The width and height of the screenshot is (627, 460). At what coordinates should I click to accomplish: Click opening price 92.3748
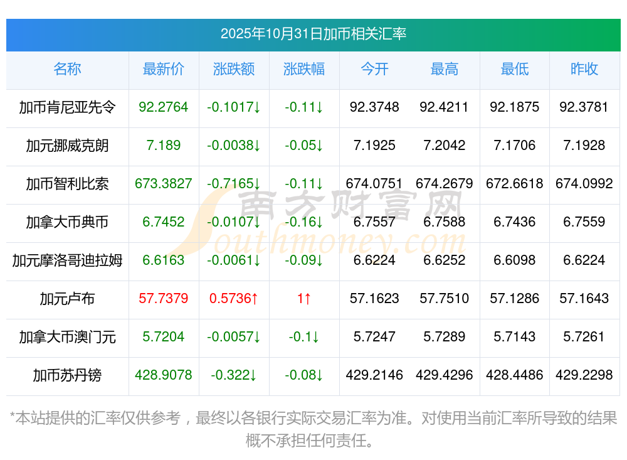coord(374,107)
